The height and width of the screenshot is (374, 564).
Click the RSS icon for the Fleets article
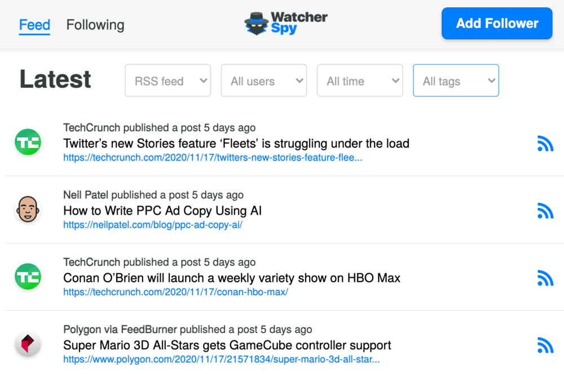545,144
